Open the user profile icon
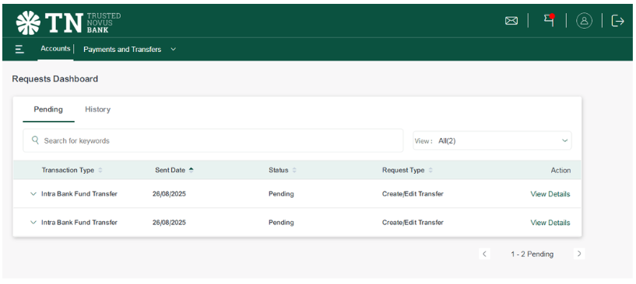The image size is (636, 284). pos(584,21)
